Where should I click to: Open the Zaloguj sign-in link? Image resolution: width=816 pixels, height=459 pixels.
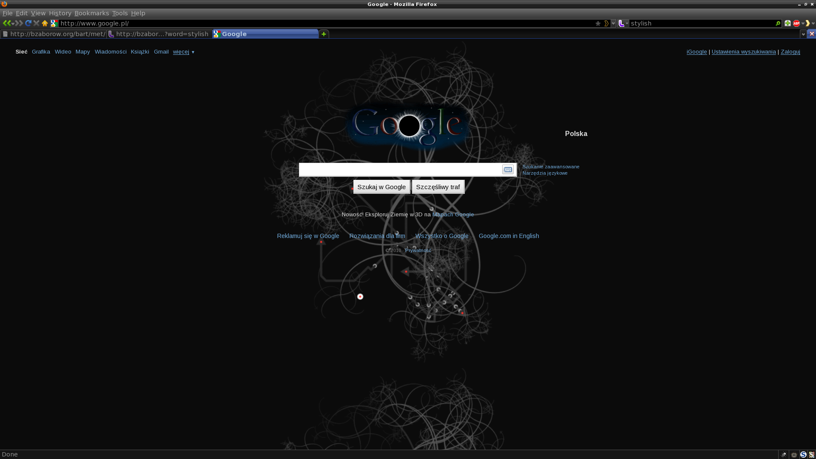click(790, 52)
